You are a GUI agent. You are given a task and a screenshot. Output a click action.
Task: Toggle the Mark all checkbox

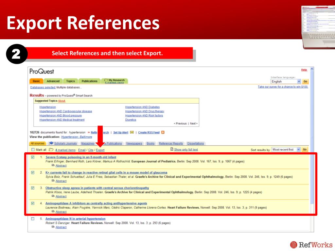click(33, 150)
